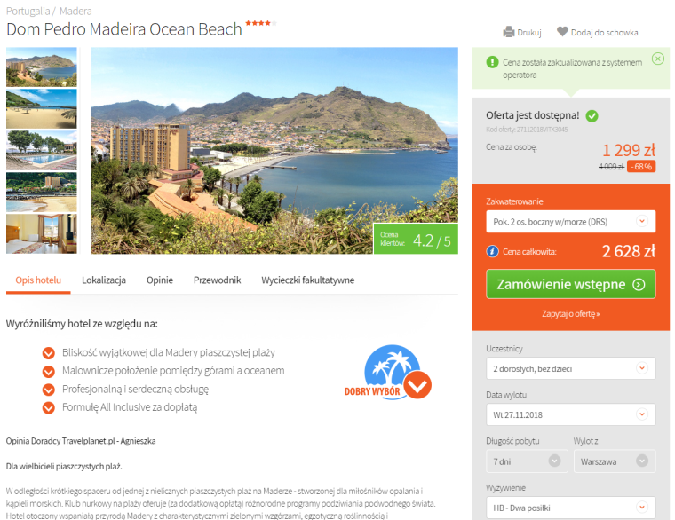Open the Zakwaterowanie room type dropdown
The image size is (675, 520).
click(570, 222)
